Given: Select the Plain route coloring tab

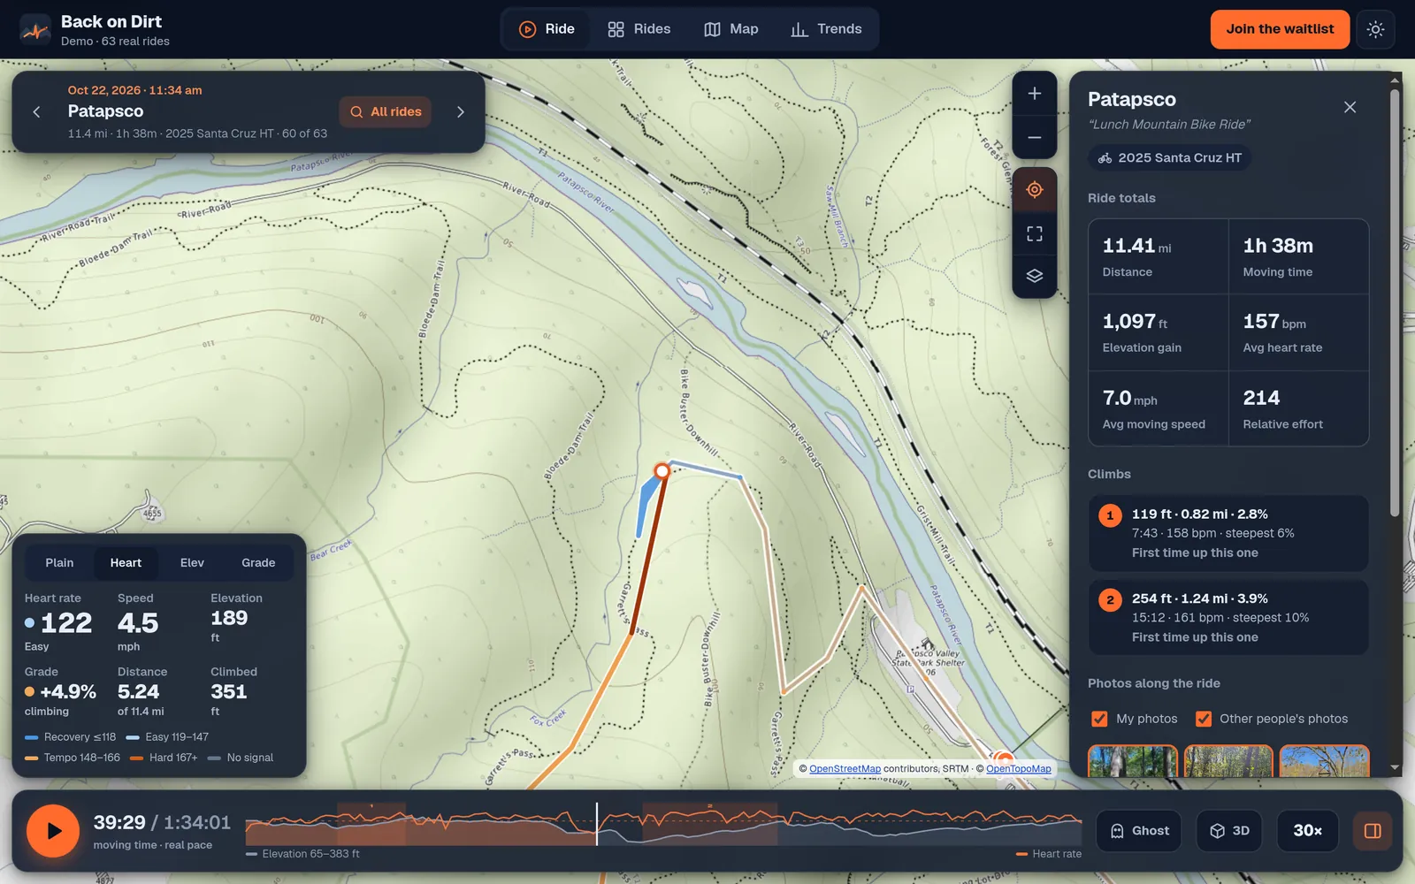Looking at the screenshot, I should (59, 563).
